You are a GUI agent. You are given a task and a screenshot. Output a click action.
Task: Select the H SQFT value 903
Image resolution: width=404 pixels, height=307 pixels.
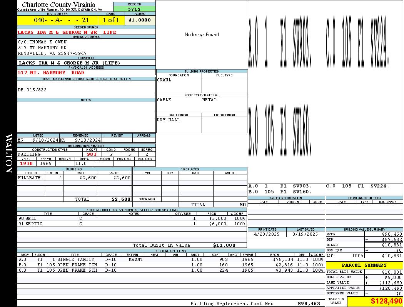pyautogui.click(x=92, y=154)
